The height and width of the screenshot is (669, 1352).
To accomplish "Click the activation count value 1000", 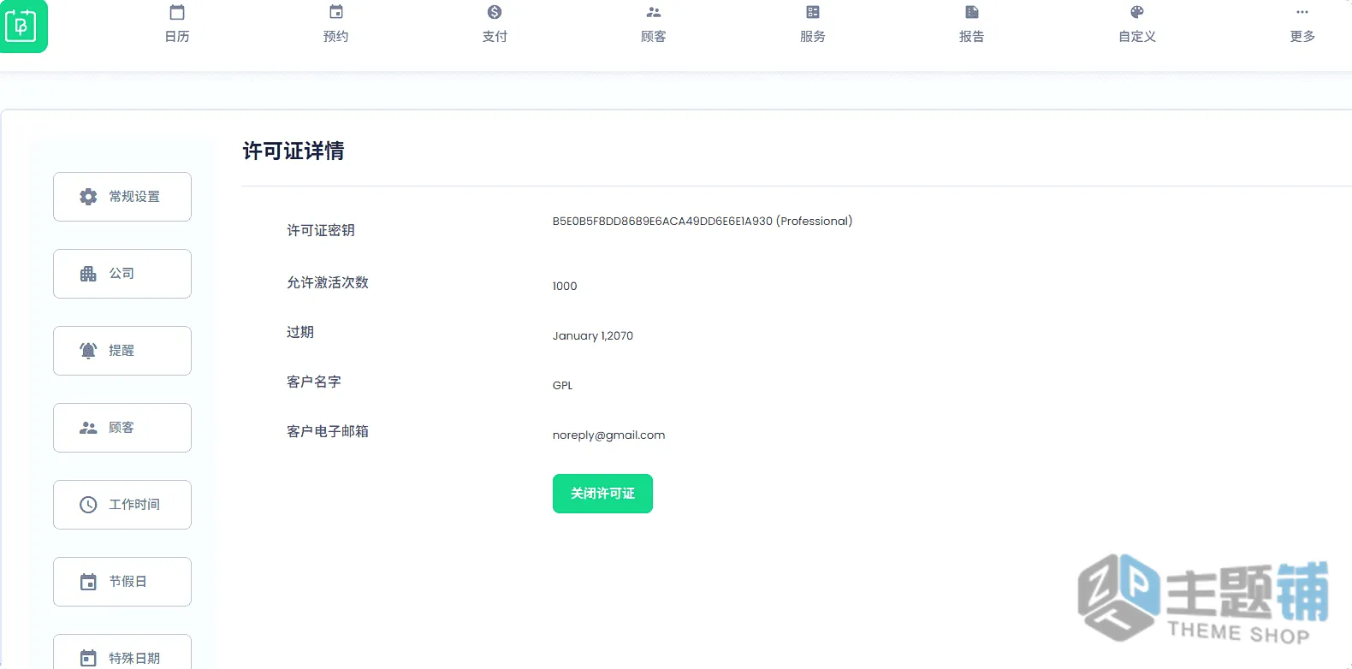I will tap(565, 286).
